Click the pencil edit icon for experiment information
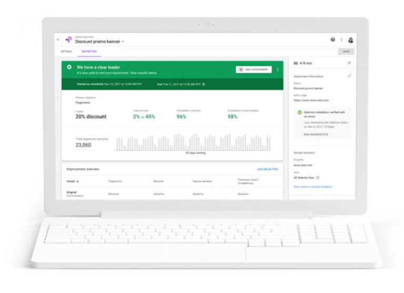Viewport: 404px width, 293px height. pos(350,76)
